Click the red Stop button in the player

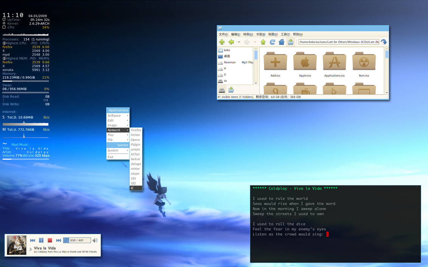[50, 240]
